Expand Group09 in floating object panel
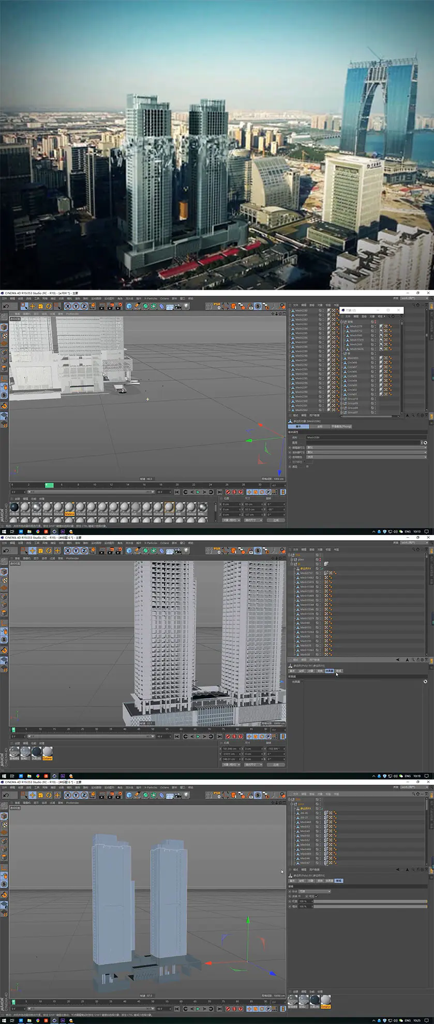The image size is (434, 1024). coord(342,403)
